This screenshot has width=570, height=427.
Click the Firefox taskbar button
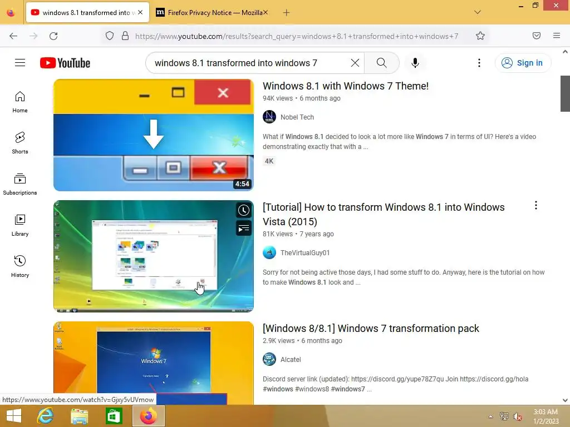(x=148, y=416)
